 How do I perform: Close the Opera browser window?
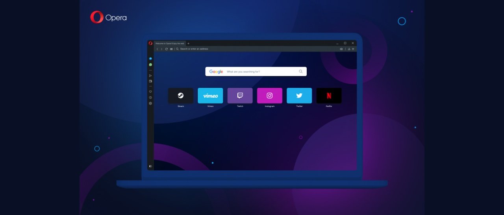point(353,43)
